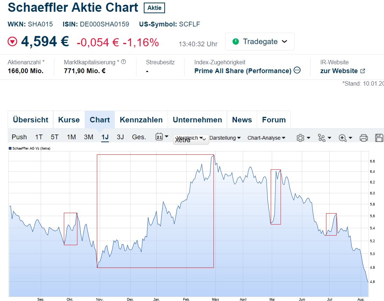The width and height of the screenshot is (384, 301).
Task: Click the red price decrease arrow icon
Action: (x=12, y=42)
